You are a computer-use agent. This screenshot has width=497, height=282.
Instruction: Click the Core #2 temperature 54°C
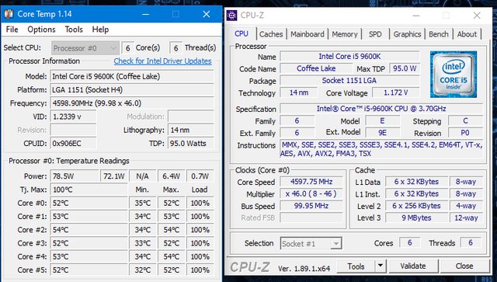(x=89, y=230)
